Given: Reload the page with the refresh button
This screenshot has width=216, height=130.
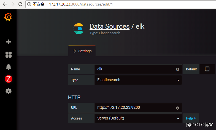Looking at the screenshot, I should tap(20, 4).
